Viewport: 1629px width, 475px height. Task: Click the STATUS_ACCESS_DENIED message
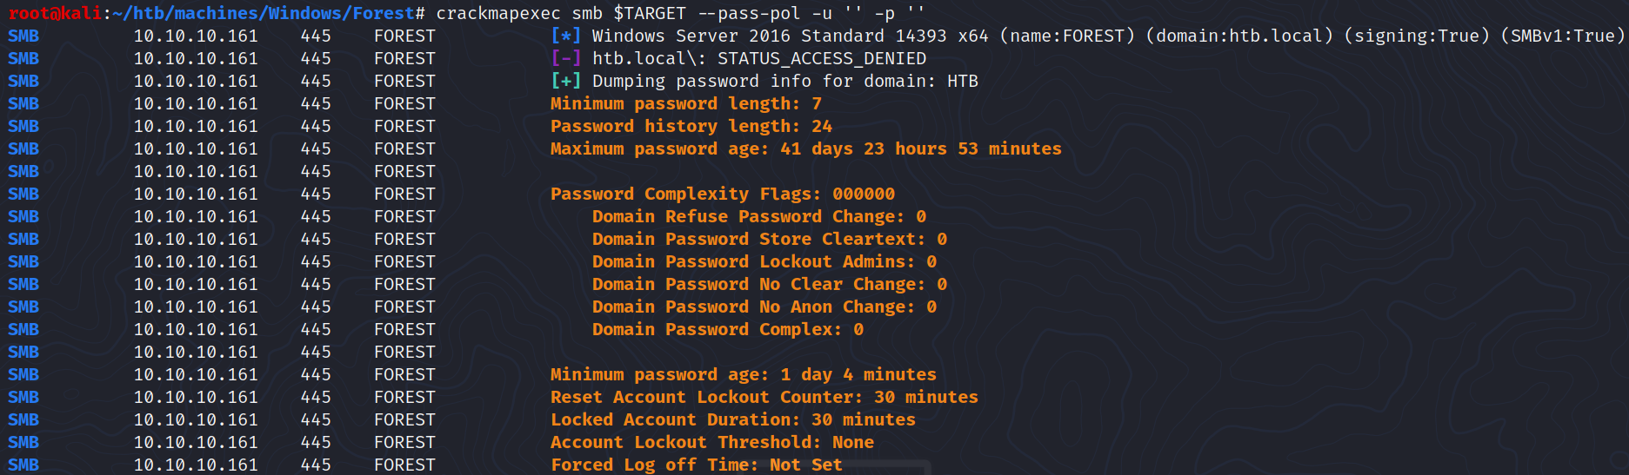821,58
